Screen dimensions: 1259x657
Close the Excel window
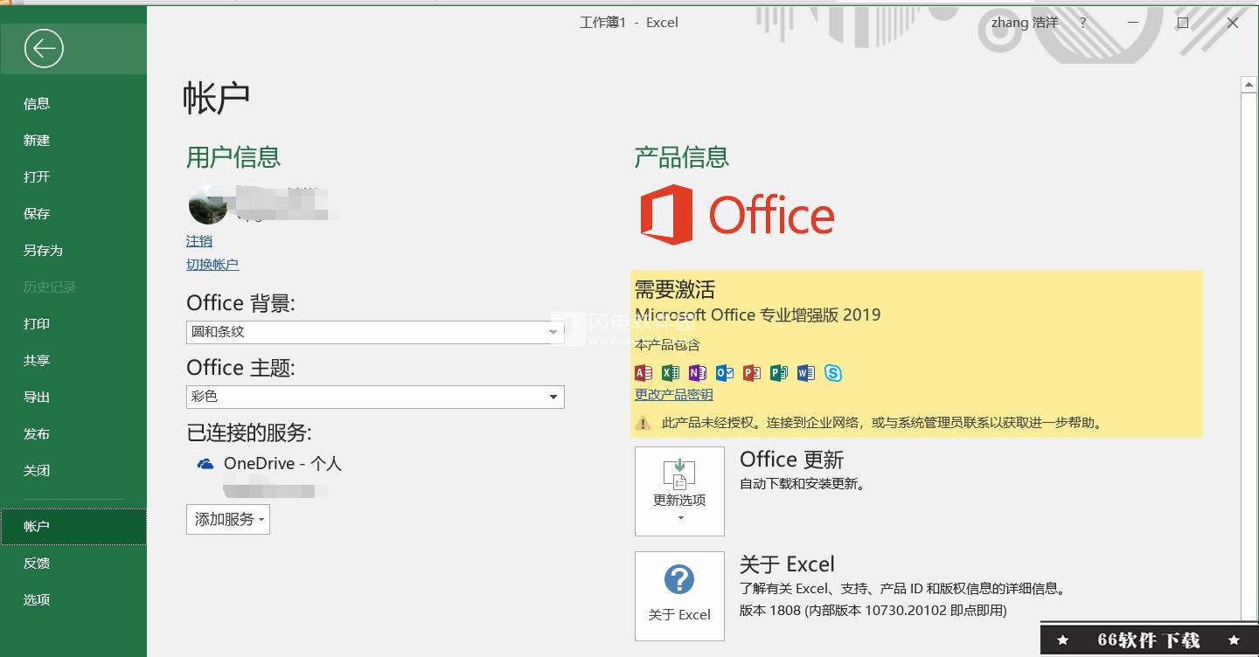[x=1233, y=23]
